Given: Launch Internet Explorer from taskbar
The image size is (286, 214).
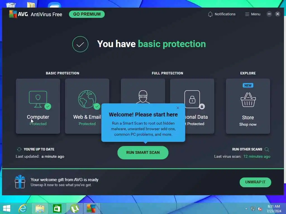Looking at the screenshot, I should (23, 208).
